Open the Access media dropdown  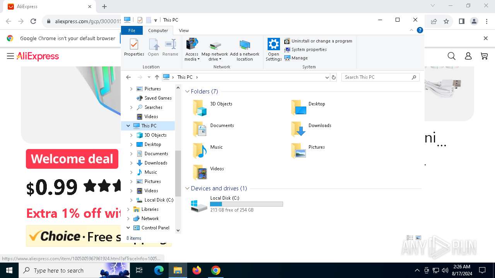(x=192, y=49)
